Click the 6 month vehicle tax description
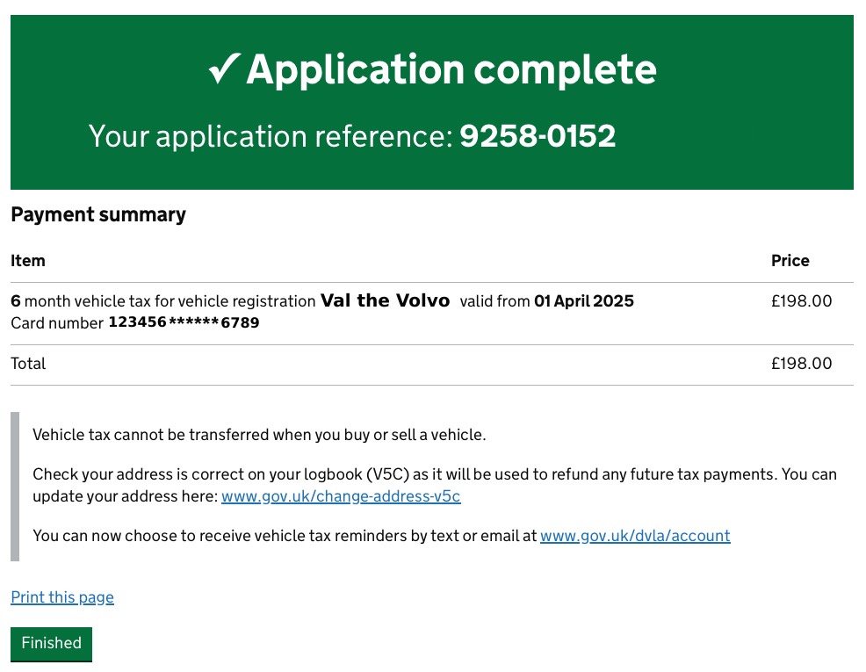Viewport: 866px width, 672px height. coord(162,301)
